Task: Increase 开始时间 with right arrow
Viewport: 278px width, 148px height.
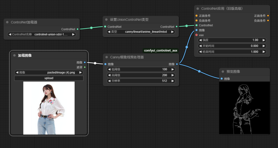Action: click(x=264, y=46)
